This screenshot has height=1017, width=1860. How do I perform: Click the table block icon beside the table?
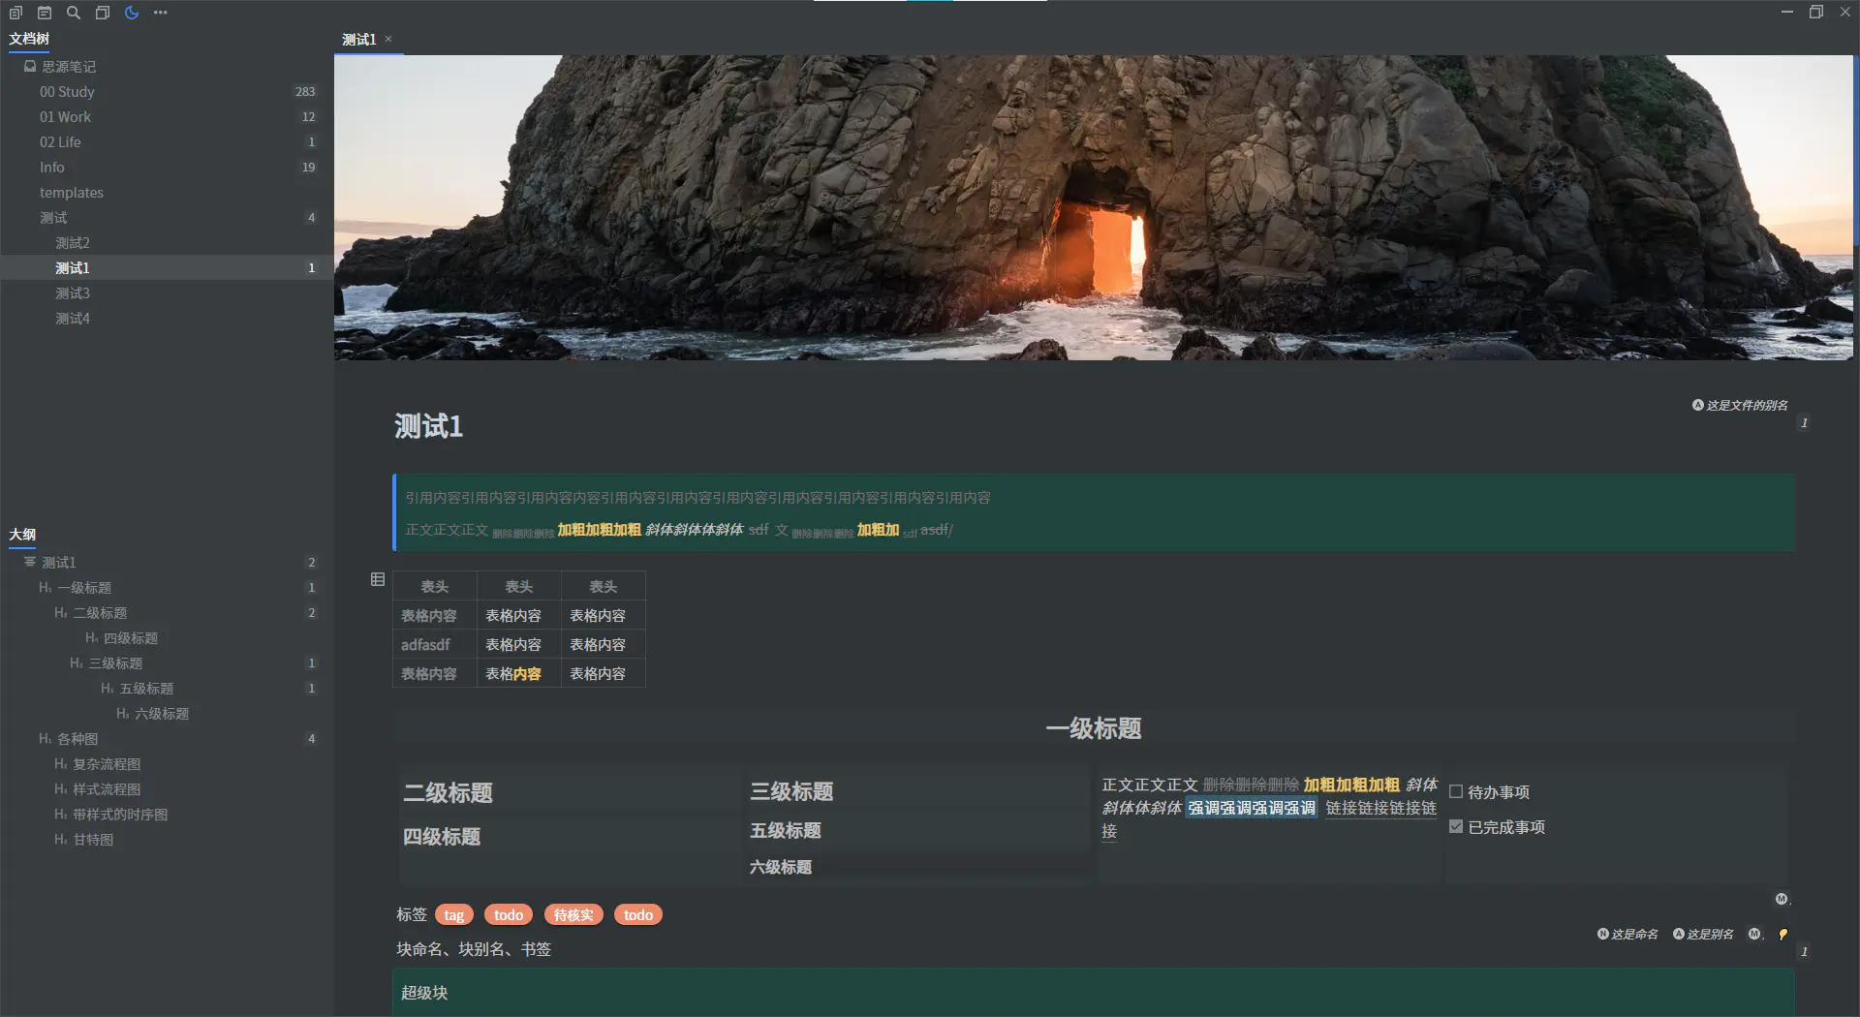pyautogui.click(x=378, y=579)
